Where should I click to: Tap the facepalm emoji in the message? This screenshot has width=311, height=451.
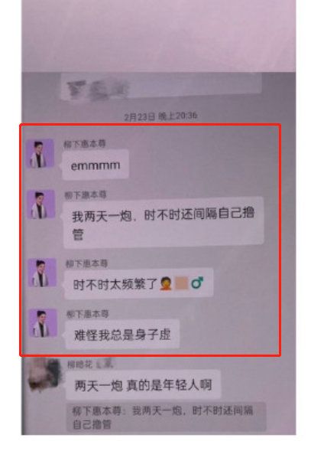click(166, 284)
